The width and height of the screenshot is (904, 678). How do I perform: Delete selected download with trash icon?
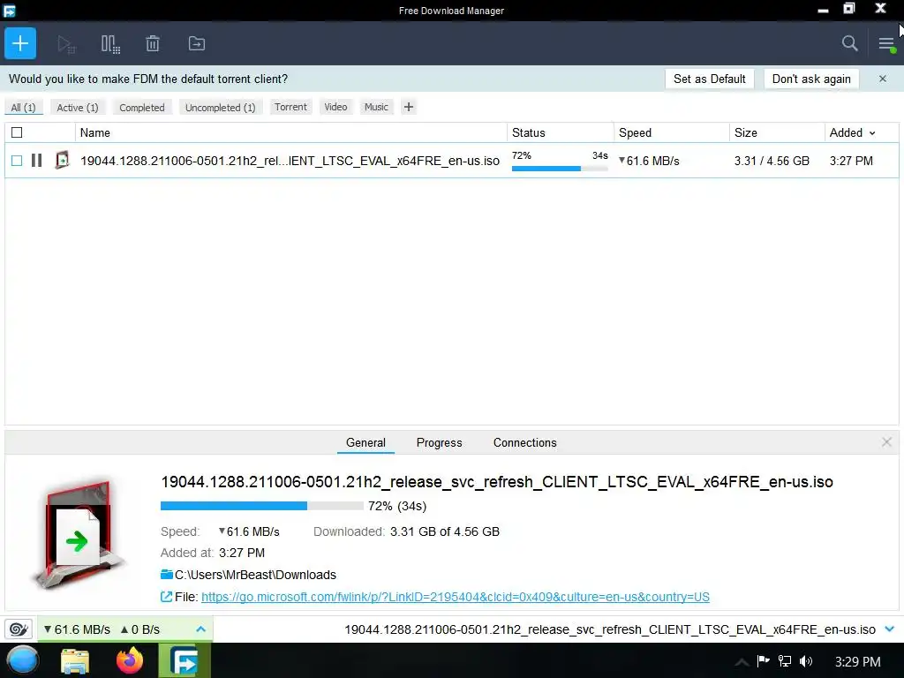(x=153, y=44)
